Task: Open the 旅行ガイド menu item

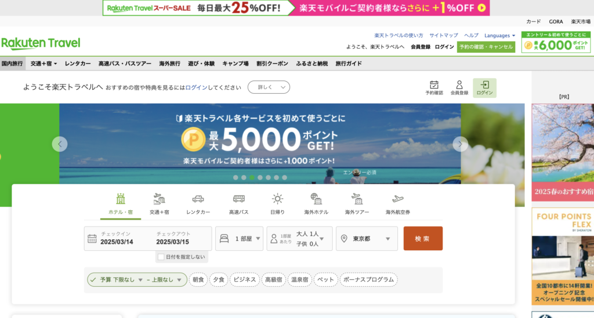Action: click(349, 64)
